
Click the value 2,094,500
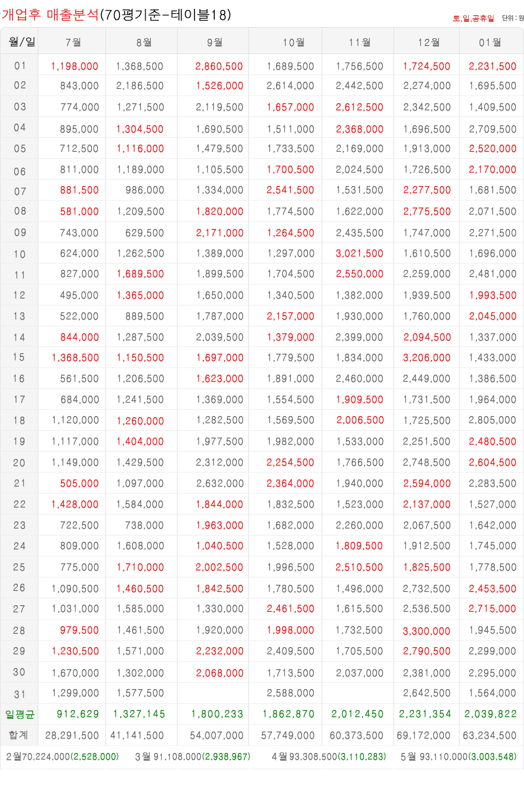[x=427, y=337]
